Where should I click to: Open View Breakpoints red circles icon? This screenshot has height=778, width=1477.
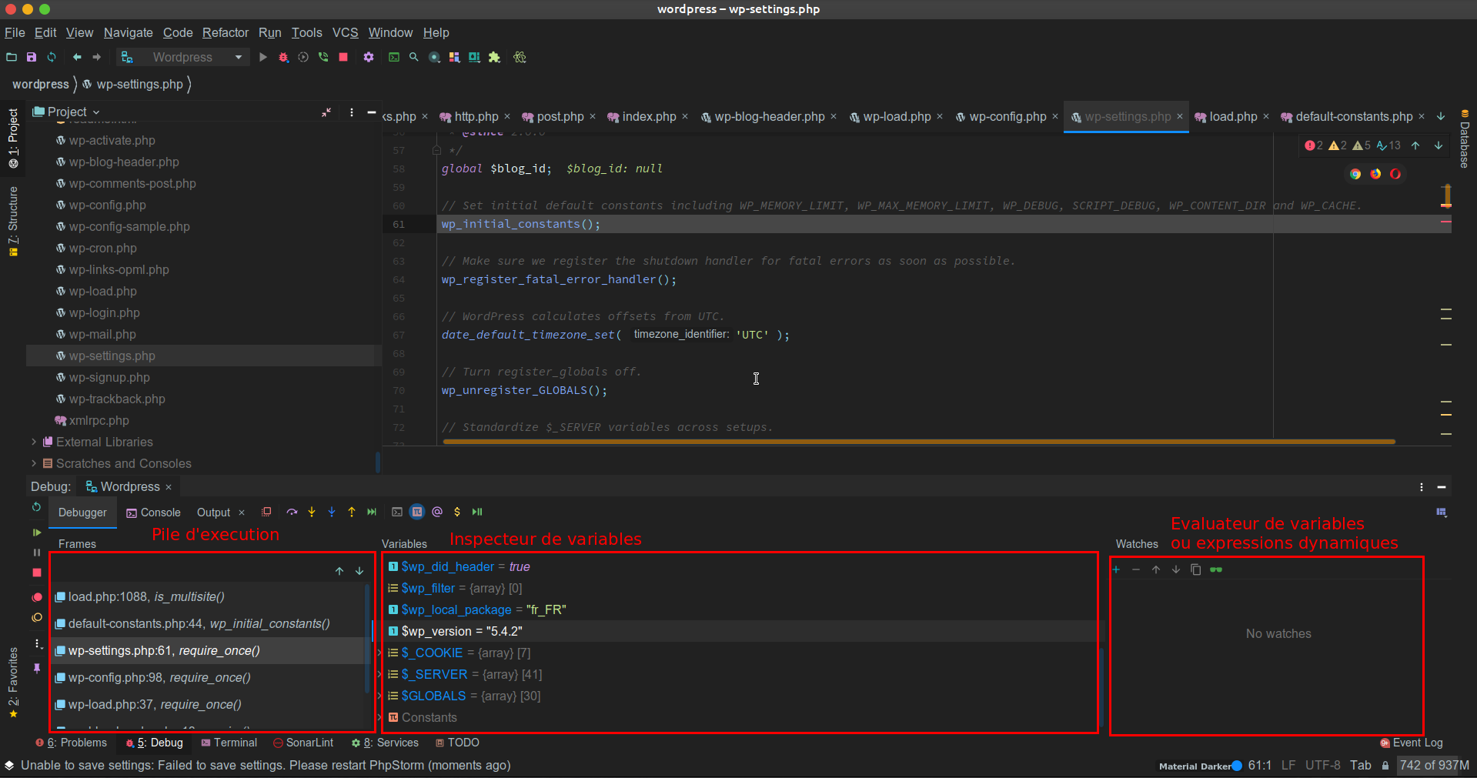click(x=36, y=597)
